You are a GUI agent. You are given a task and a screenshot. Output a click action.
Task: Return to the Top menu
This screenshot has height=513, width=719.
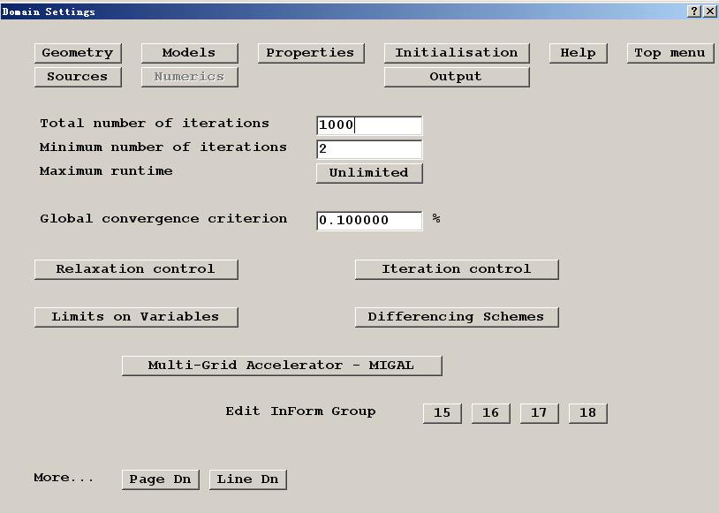(x=670, y=53)
